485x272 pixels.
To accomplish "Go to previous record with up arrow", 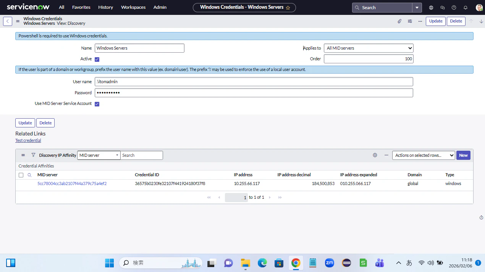I will (471, 21).
